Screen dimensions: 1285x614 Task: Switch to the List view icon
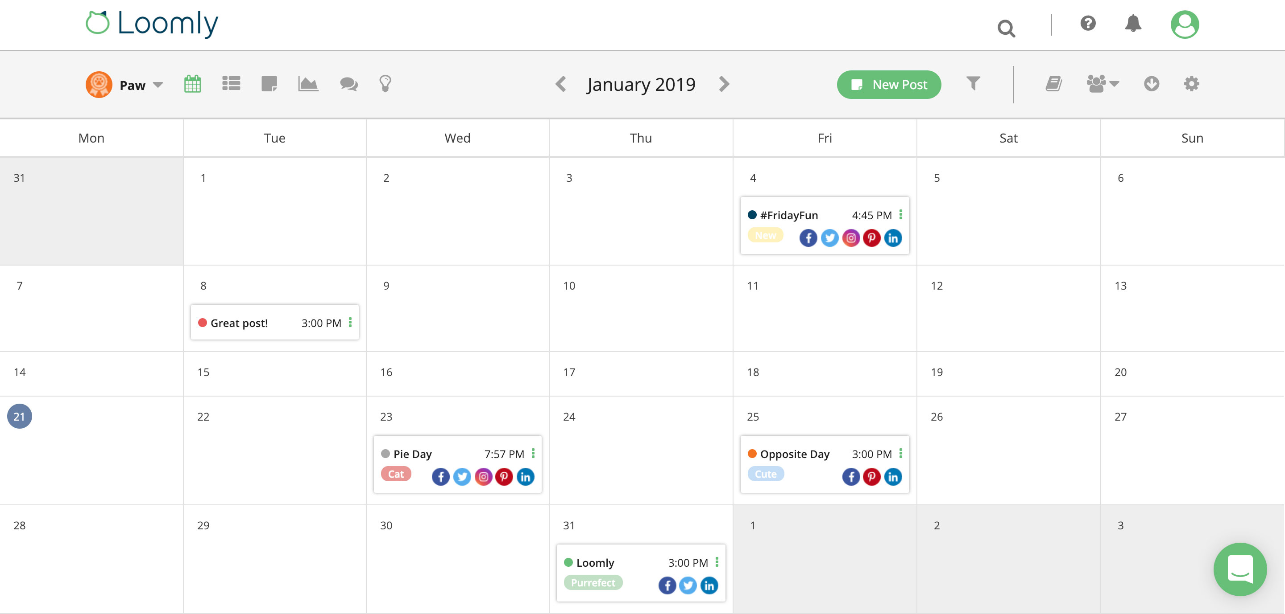231,84
